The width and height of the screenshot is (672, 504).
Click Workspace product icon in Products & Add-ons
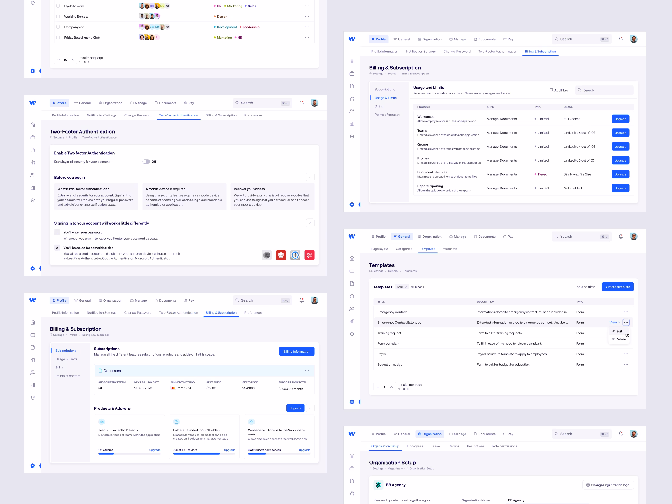coord(251,422)
